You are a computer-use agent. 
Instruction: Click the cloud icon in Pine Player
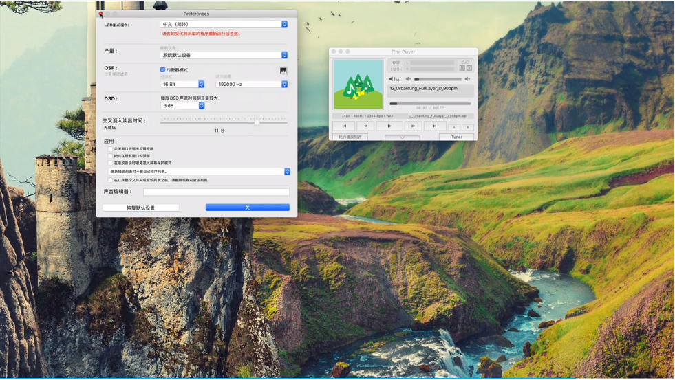click(x=465, y=62)
